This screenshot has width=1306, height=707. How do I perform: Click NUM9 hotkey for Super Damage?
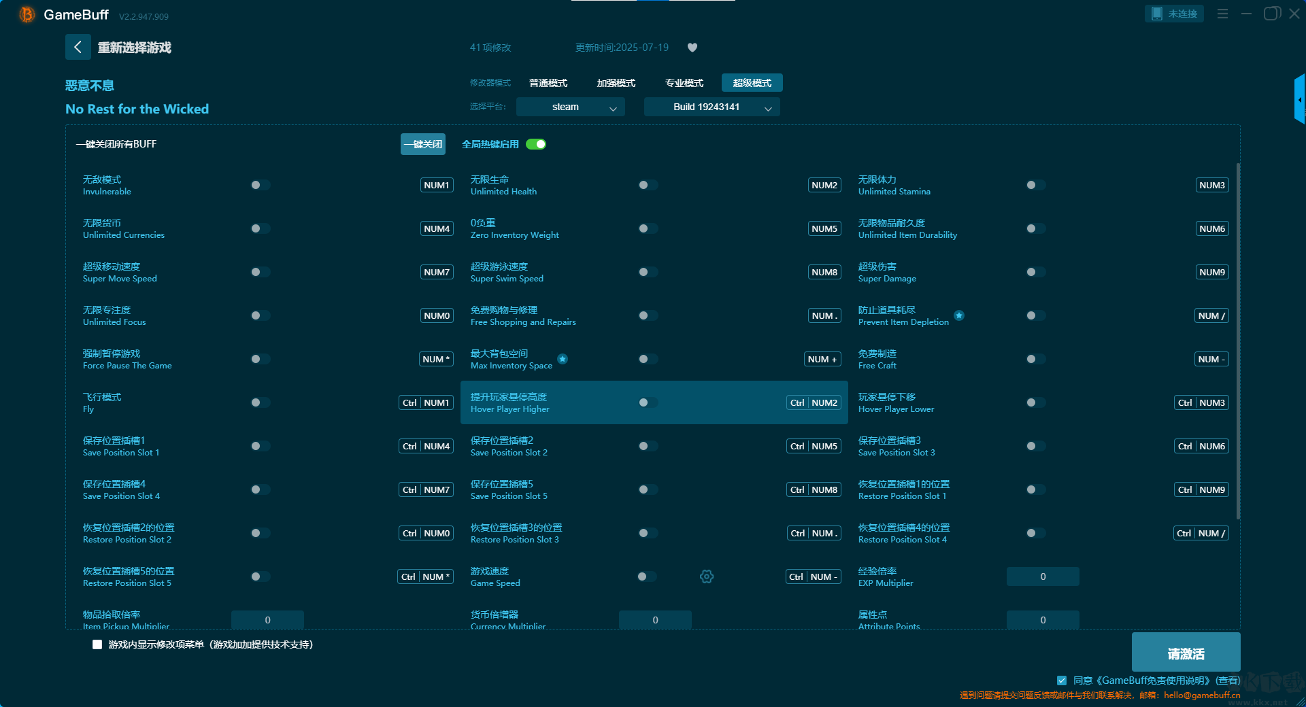pyautogui.click(x=1212, y=272)
